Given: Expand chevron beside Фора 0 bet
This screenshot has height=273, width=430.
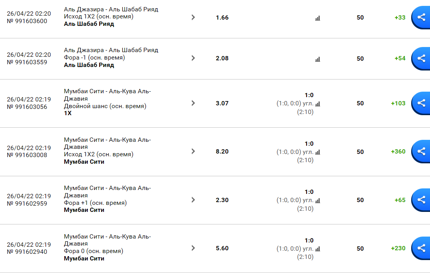Looking at the screenshot, I should click(193, 248).
